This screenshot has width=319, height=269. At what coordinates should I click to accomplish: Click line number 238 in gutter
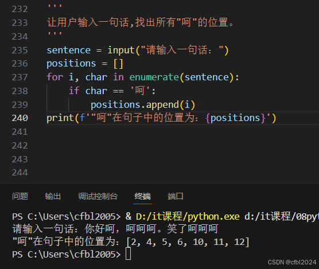(x=20, y=91)
